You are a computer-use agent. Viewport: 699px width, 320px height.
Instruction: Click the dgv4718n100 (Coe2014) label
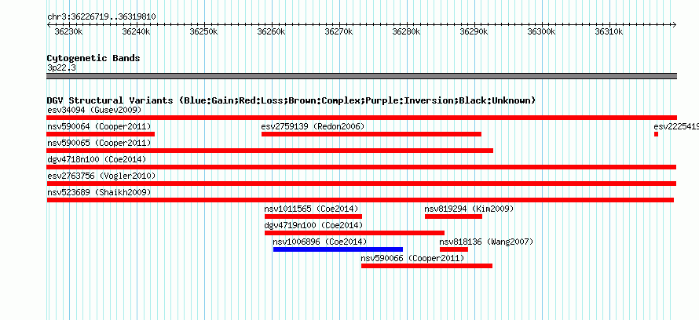(97, 159)
